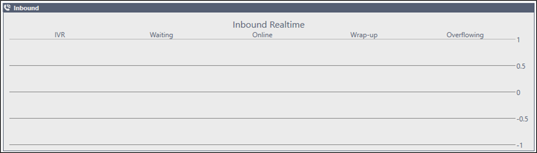Viewport: 537px width, 153px height.
Task: Click the axis value 0
Action: (518, 93)
